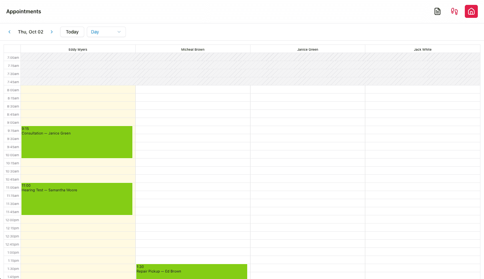Click the Janice Green staff column header
The width and height of the screenshot is (484, 279).
[x=307, y=49]
